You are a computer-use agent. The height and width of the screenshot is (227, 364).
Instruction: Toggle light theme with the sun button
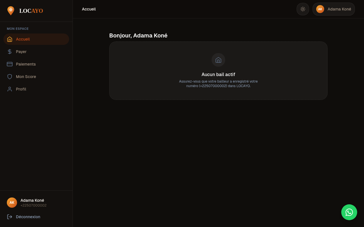pos(303,9)
